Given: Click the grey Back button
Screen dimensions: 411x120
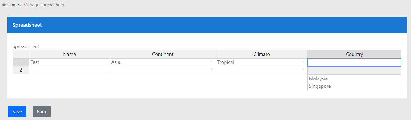Looking at the screenshot, I should [x=42, y=111].
